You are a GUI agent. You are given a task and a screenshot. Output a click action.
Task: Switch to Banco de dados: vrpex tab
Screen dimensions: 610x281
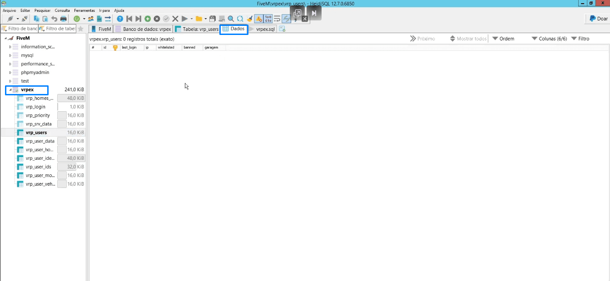[x=143, y=29]
